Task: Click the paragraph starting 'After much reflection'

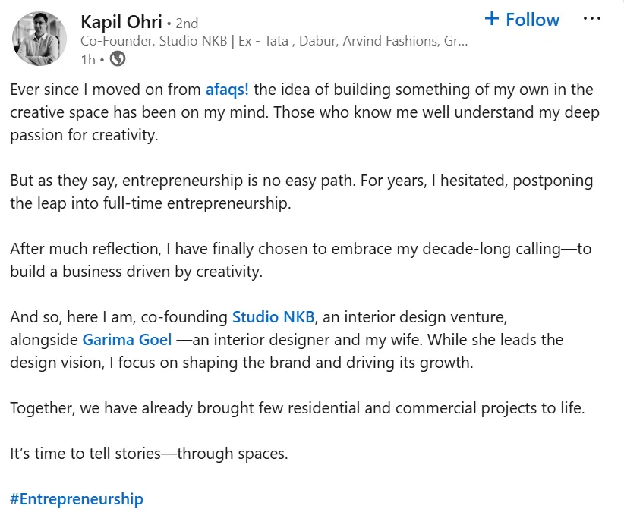Action: click(301, 260)
